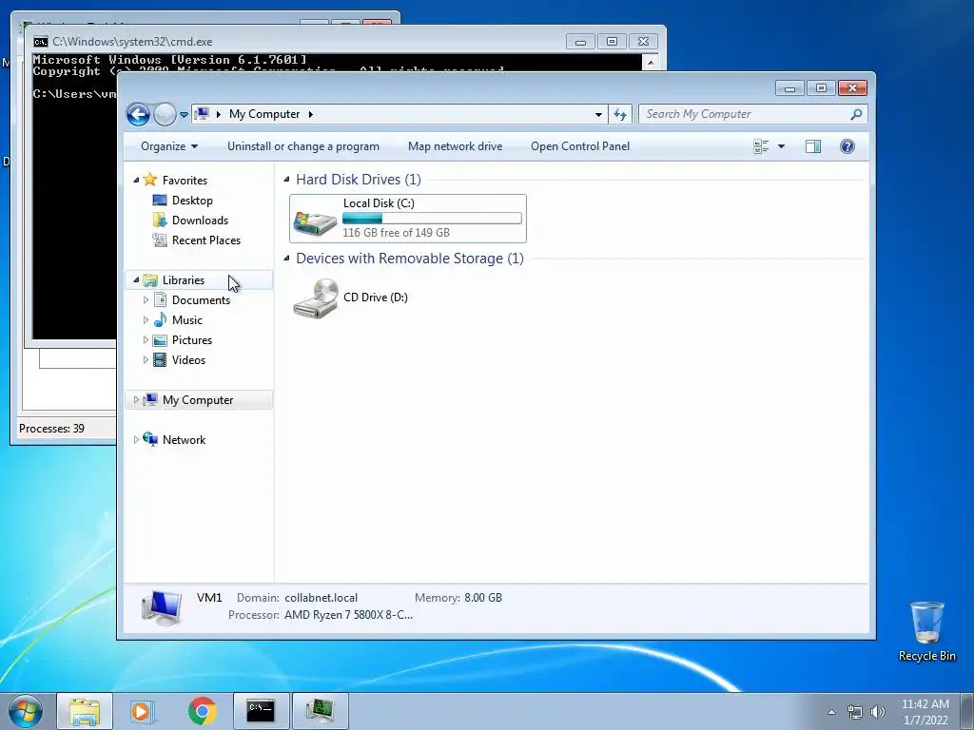
Task: Launch Windows Media Player from the taskbar
Action: tap(143, 711)
